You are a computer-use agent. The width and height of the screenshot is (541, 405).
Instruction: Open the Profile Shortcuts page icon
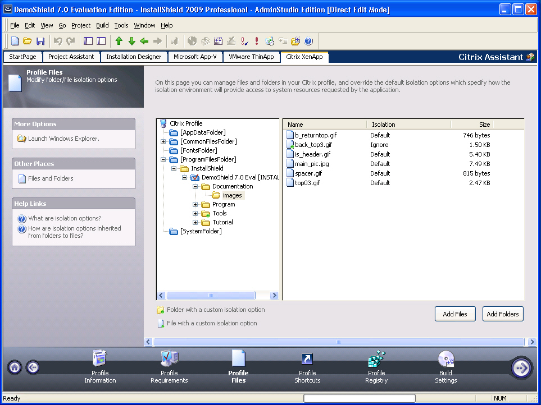point(307,360)
